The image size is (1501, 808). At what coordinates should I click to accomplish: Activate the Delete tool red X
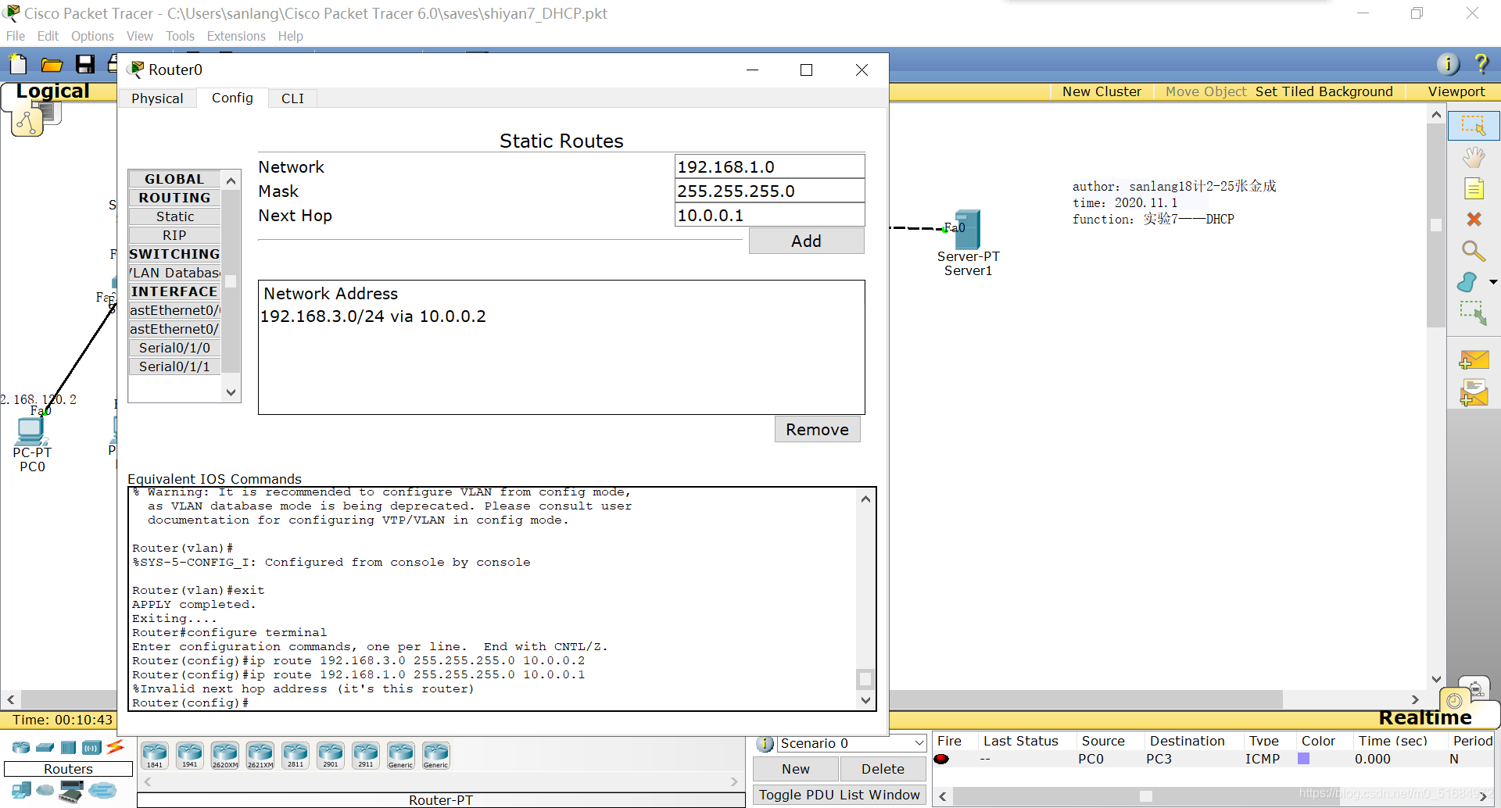pyautogui.click(x=1474, y=220)
